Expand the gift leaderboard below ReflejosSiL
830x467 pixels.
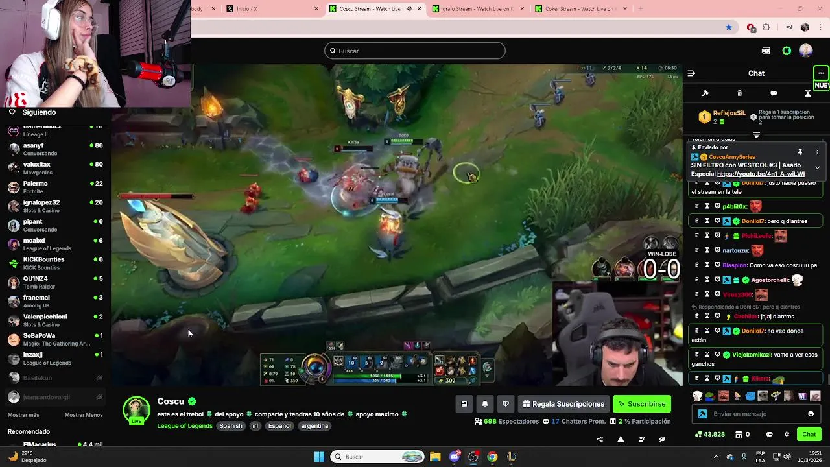point(756,135)
